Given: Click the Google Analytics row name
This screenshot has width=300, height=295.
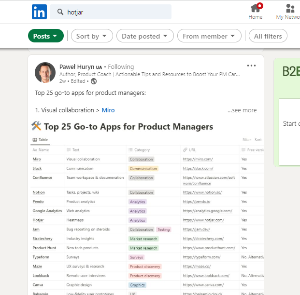Looking at the screenshot, I should point(47,211).
